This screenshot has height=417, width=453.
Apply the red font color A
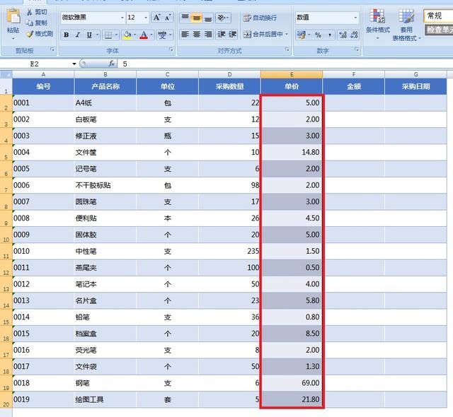(x=144, y=35)
